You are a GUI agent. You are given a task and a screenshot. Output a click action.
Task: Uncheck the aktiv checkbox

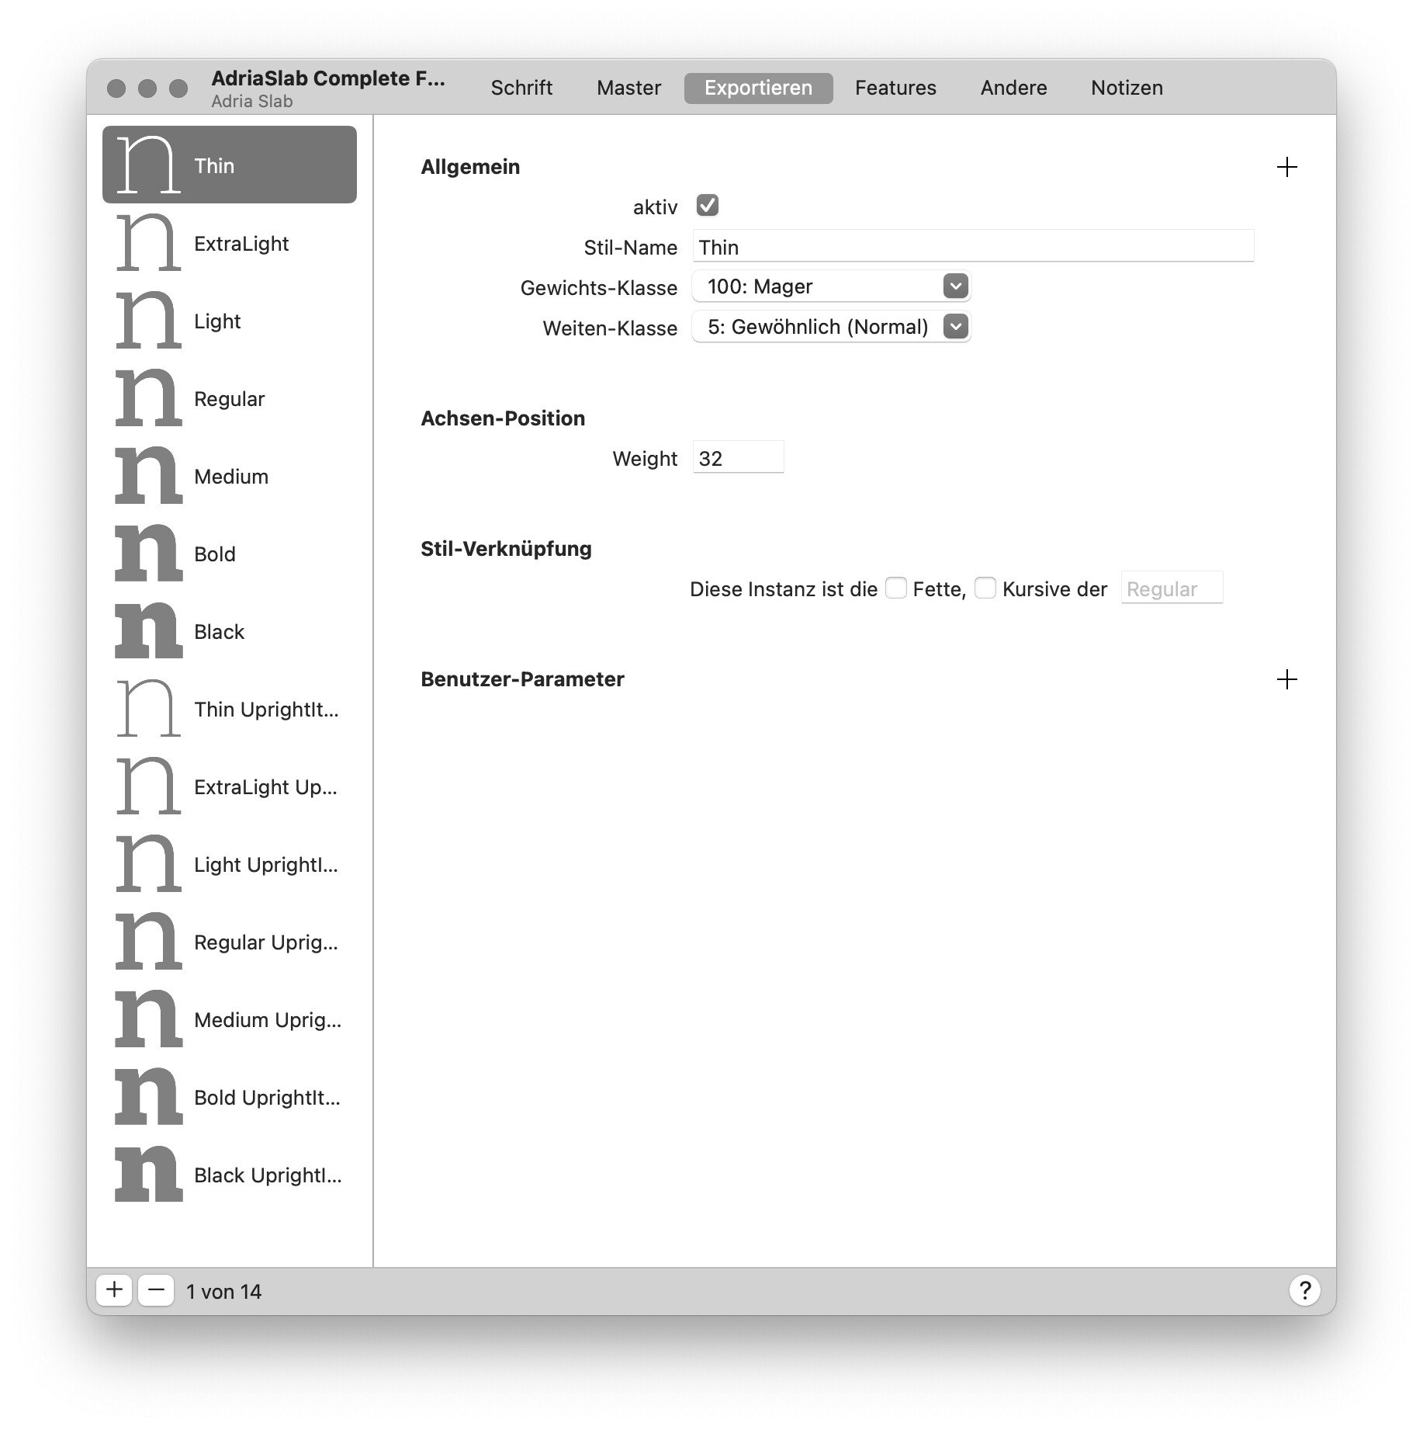coord(707,206)
